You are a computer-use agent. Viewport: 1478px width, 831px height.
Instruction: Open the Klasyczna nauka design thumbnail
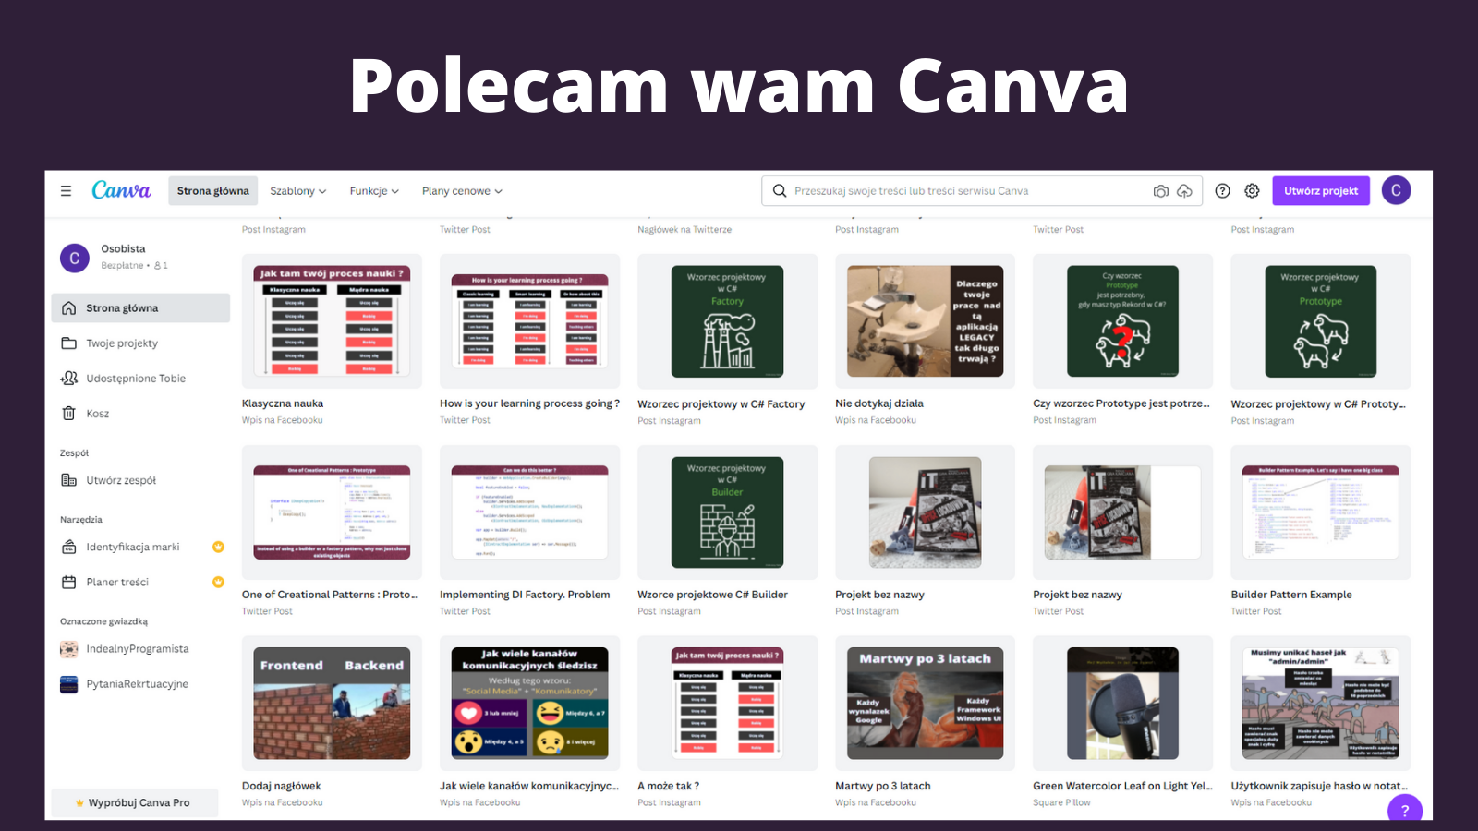(x=332, y=321)
